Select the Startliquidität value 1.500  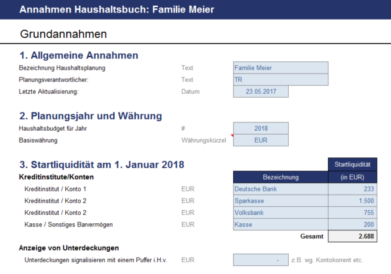(x=353, y=200)
